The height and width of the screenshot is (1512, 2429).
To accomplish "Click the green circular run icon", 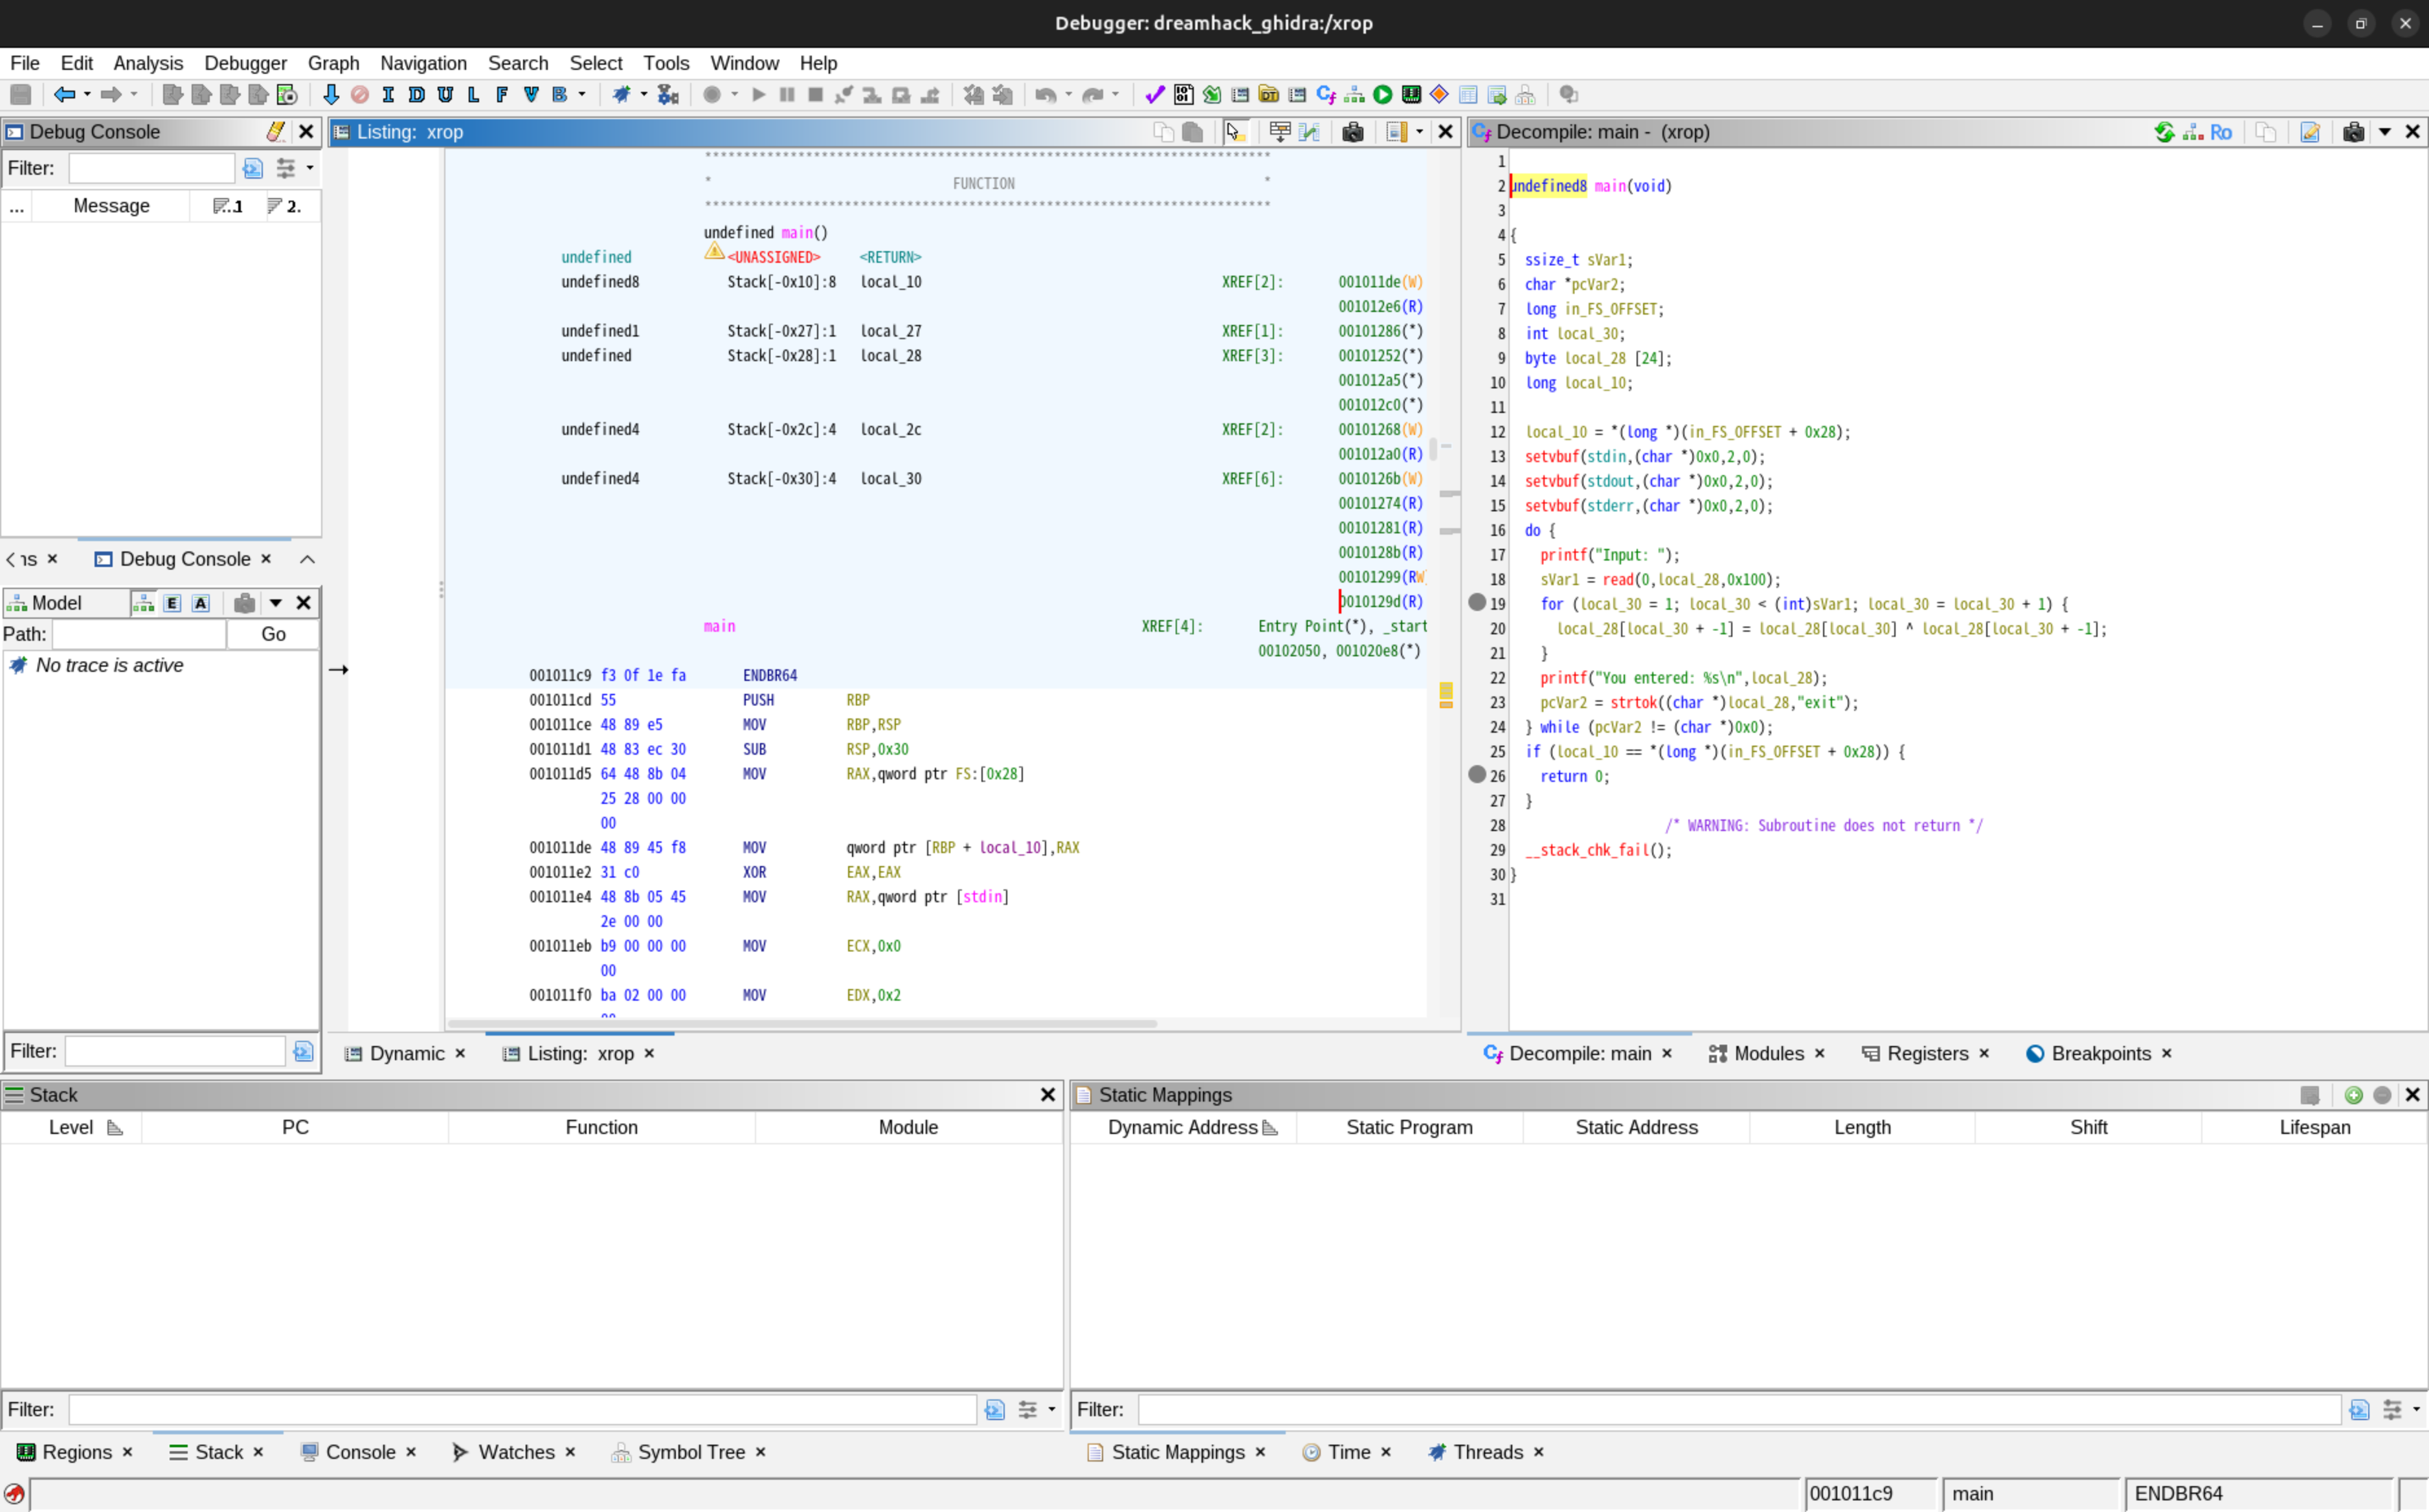I will click(x=1383, y=95).
